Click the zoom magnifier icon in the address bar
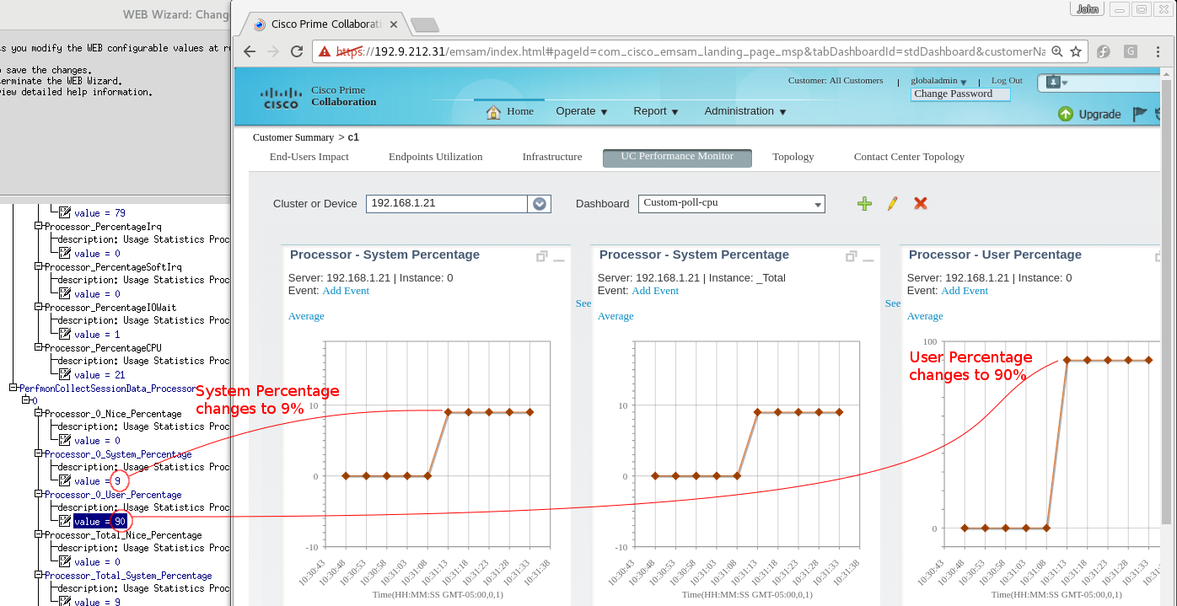 [1057, 51]
